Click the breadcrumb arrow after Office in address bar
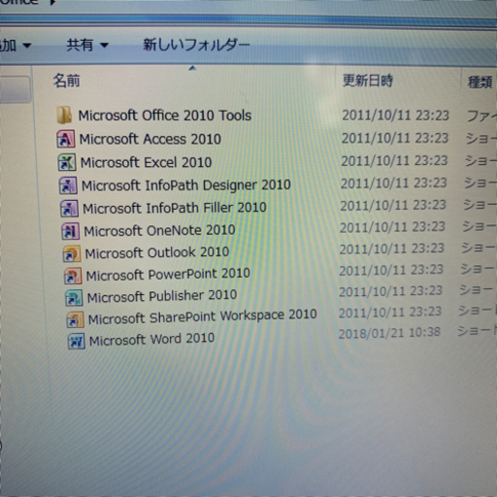The image size is (497, 497). pyautogui.click(x=52, y=3)
